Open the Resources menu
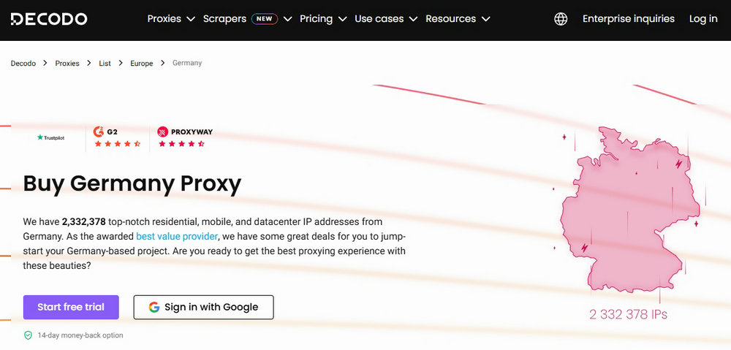Viewport: 731px width, 350px height. point(458,19)
